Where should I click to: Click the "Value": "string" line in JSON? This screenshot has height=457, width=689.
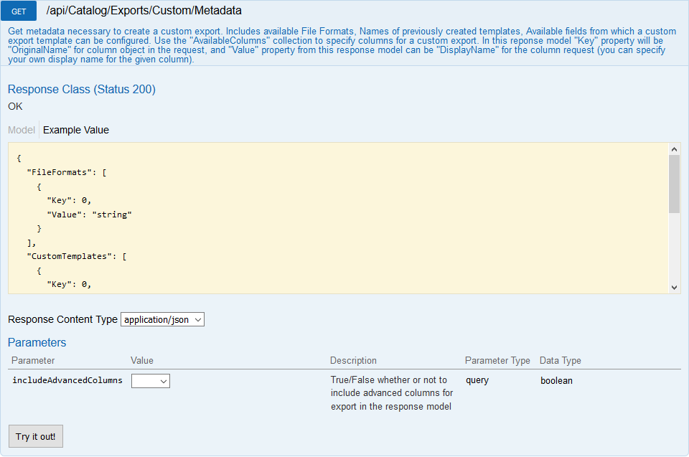[89, 215]
